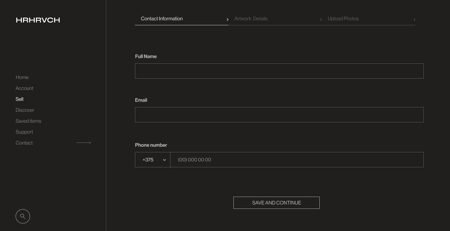Open Discover from the sidebar
This screenshot has height=231, width=450.
tap(25, 110)
